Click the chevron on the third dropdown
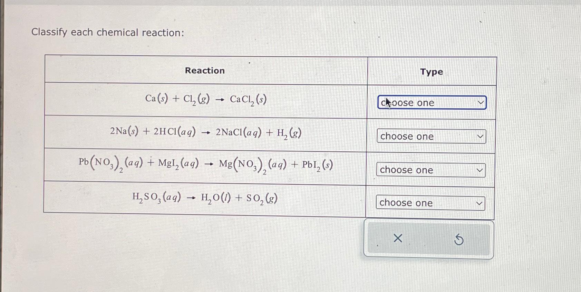 point(480,170)
